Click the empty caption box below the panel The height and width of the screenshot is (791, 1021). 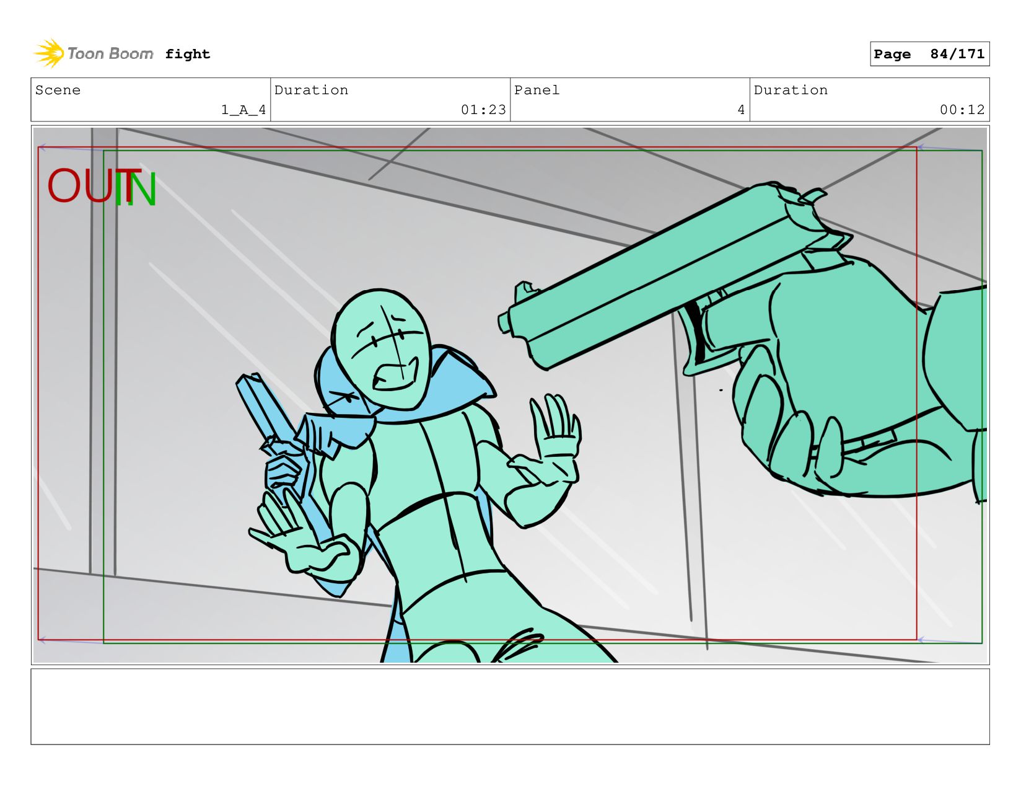(510, 706)
